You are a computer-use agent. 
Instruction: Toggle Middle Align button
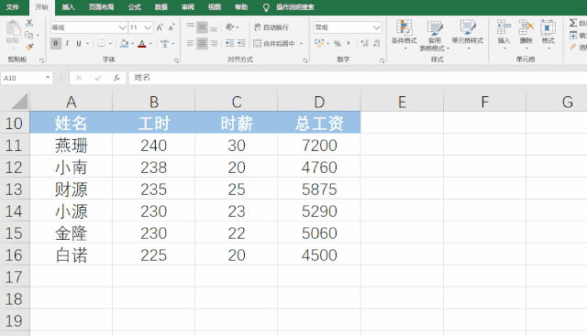pyautogui.click(x=202, y=27)
